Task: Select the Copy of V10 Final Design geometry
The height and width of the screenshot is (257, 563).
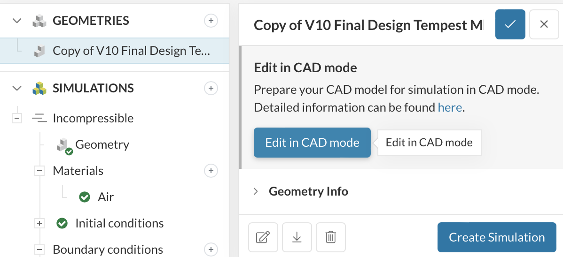Action: 131,51
